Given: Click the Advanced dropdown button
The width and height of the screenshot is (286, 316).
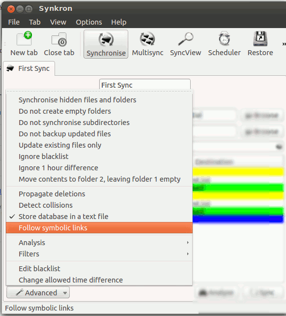Looking at the screenshot, I should tap(38, 292).
